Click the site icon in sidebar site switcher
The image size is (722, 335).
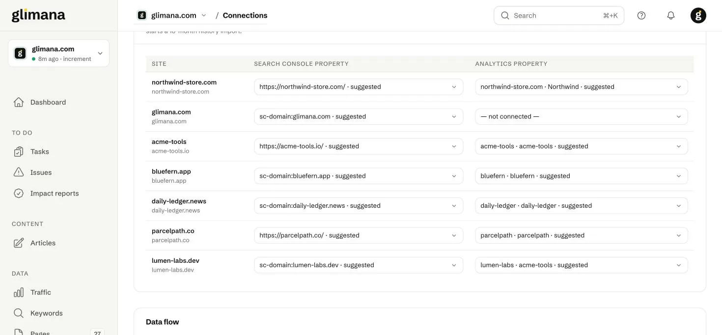tap(20, 53)
